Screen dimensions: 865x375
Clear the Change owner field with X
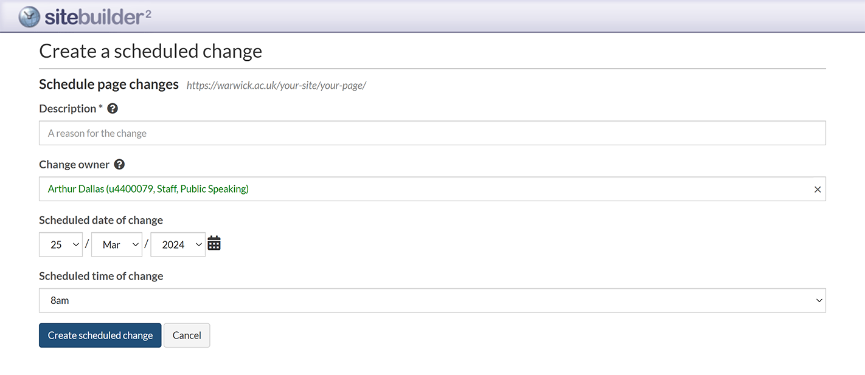[x=818, y=190]
